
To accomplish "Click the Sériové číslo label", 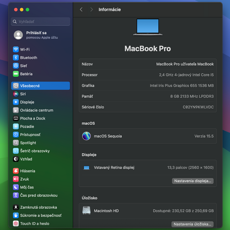I will 93,107.
